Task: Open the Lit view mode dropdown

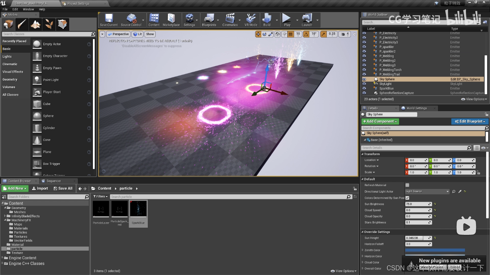Action: click(x=137, y=34)
